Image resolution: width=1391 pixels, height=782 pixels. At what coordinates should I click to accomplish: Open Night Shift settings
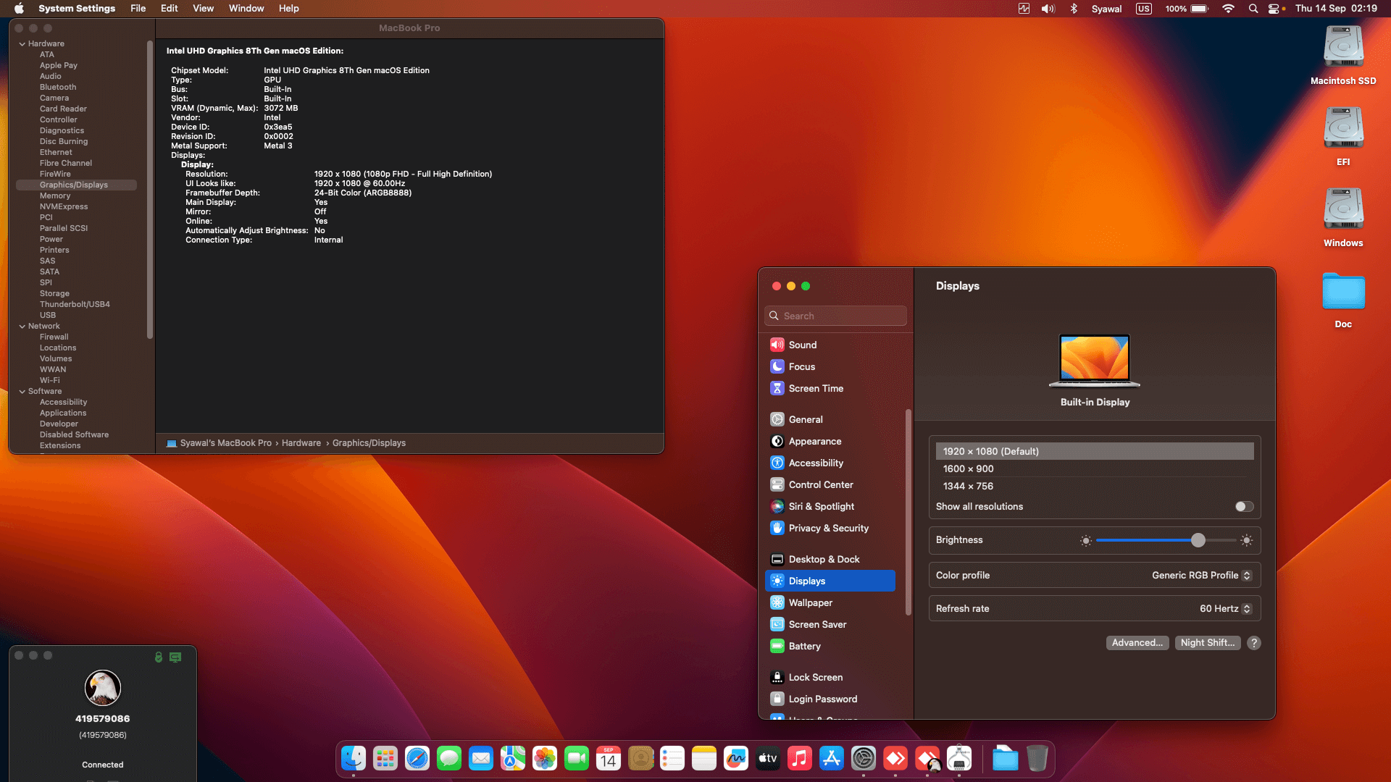click(x=1207, y=642)
